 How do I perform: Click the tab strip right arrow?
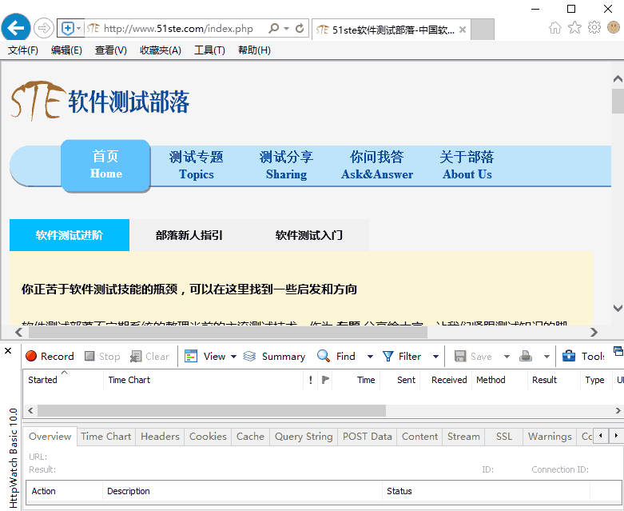click(616, 435)
